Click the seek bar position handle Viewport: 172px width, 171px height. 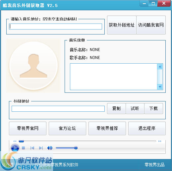tap(21, 141)
